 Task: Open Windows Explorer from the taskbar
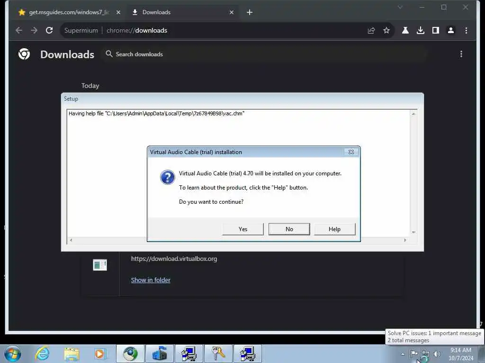[x=72, y=354]
